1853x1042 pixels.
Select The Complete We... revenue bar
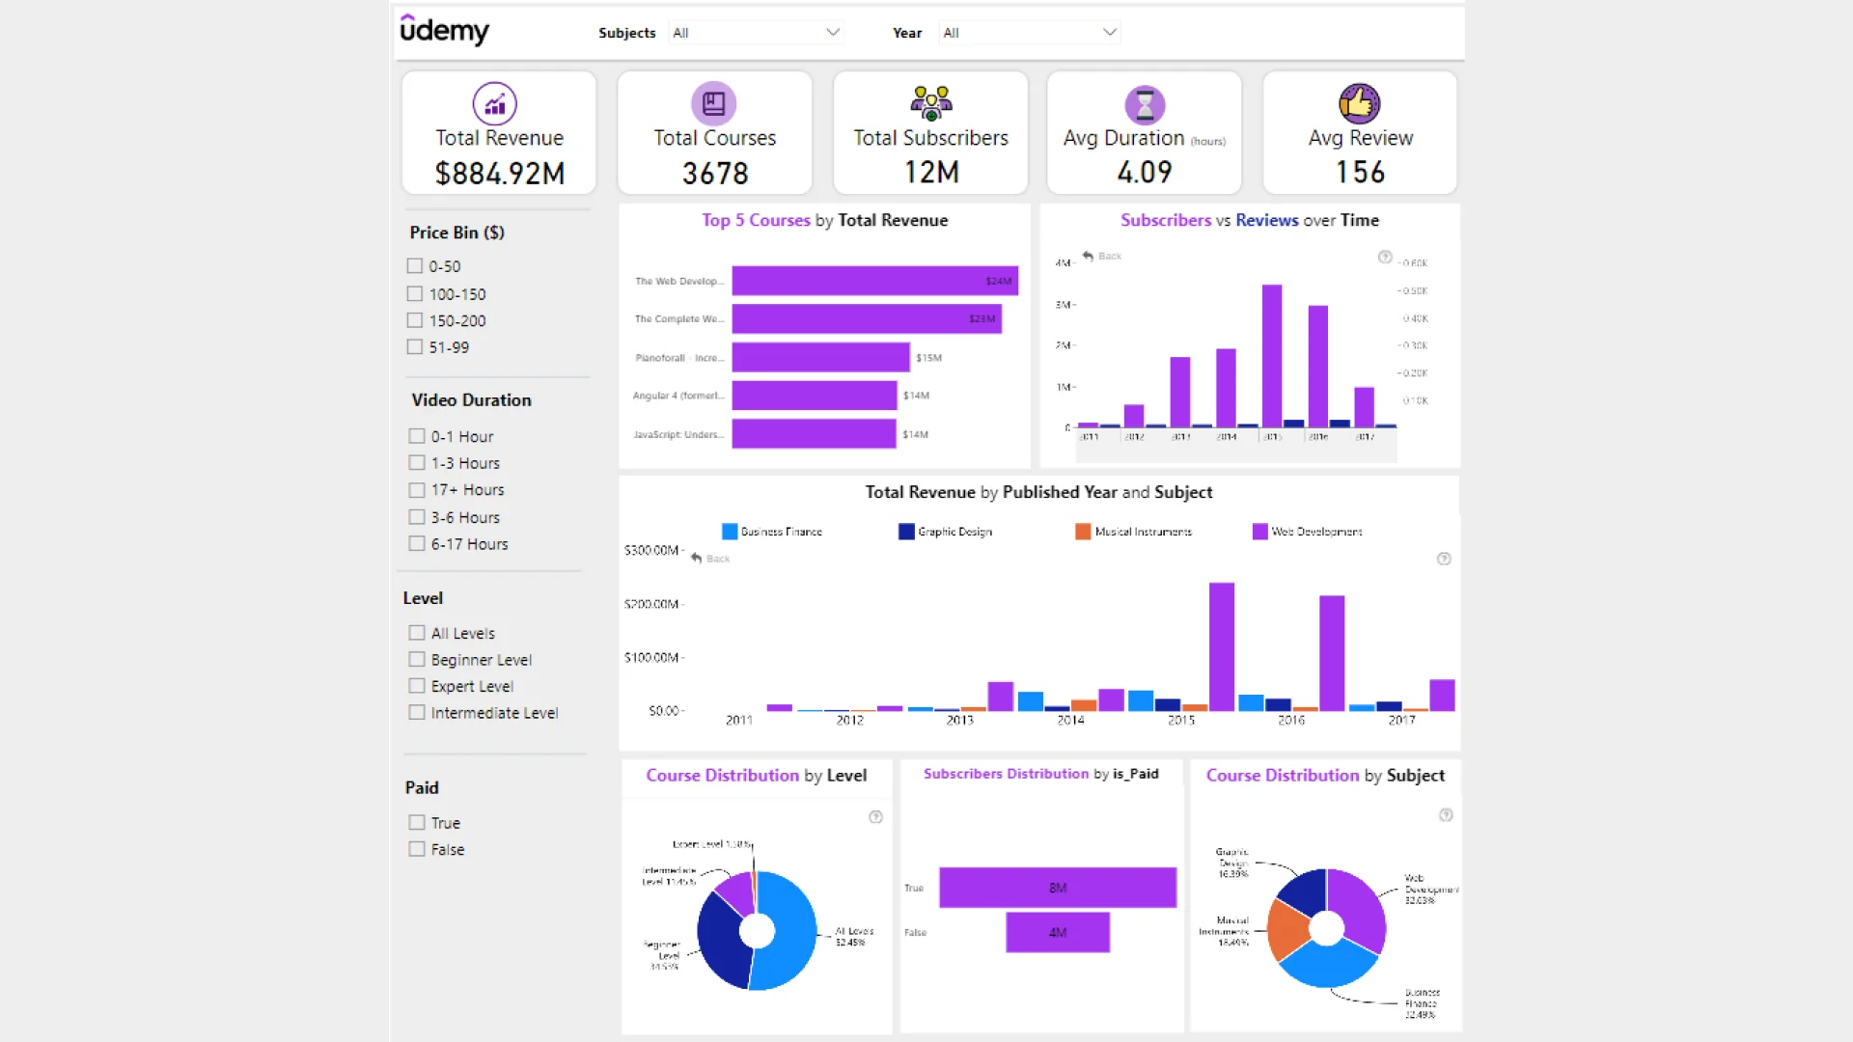[867, 318]
